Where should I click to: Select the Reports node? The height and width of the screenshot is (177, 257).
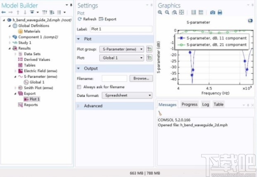(x=31, y=105)
